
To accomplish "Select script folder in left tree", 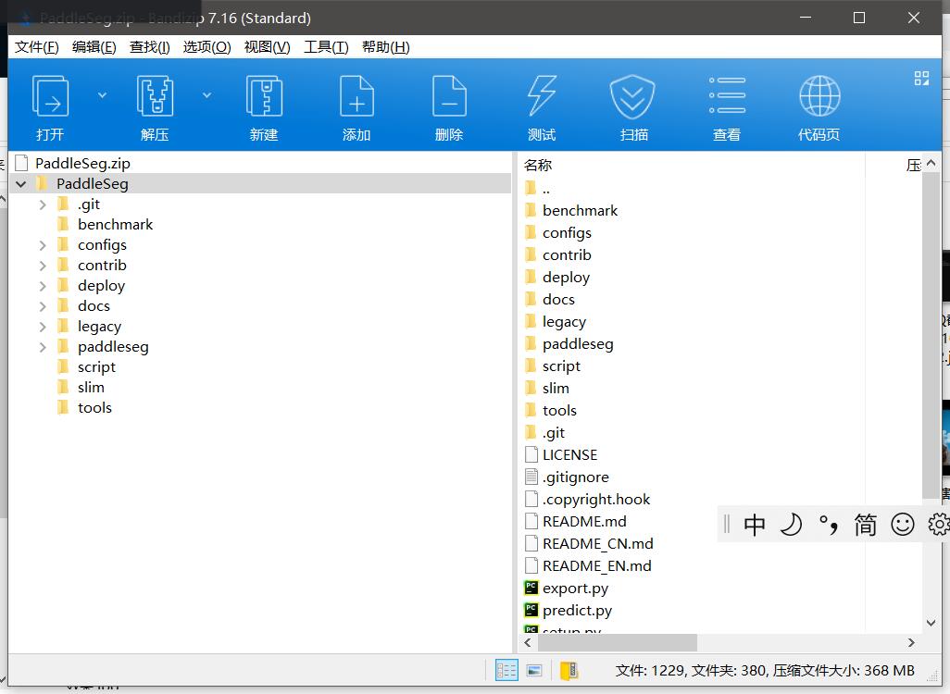I will pos(96,367).
